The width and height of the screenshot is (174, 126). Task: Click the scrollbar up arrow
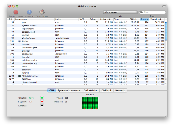166,81
